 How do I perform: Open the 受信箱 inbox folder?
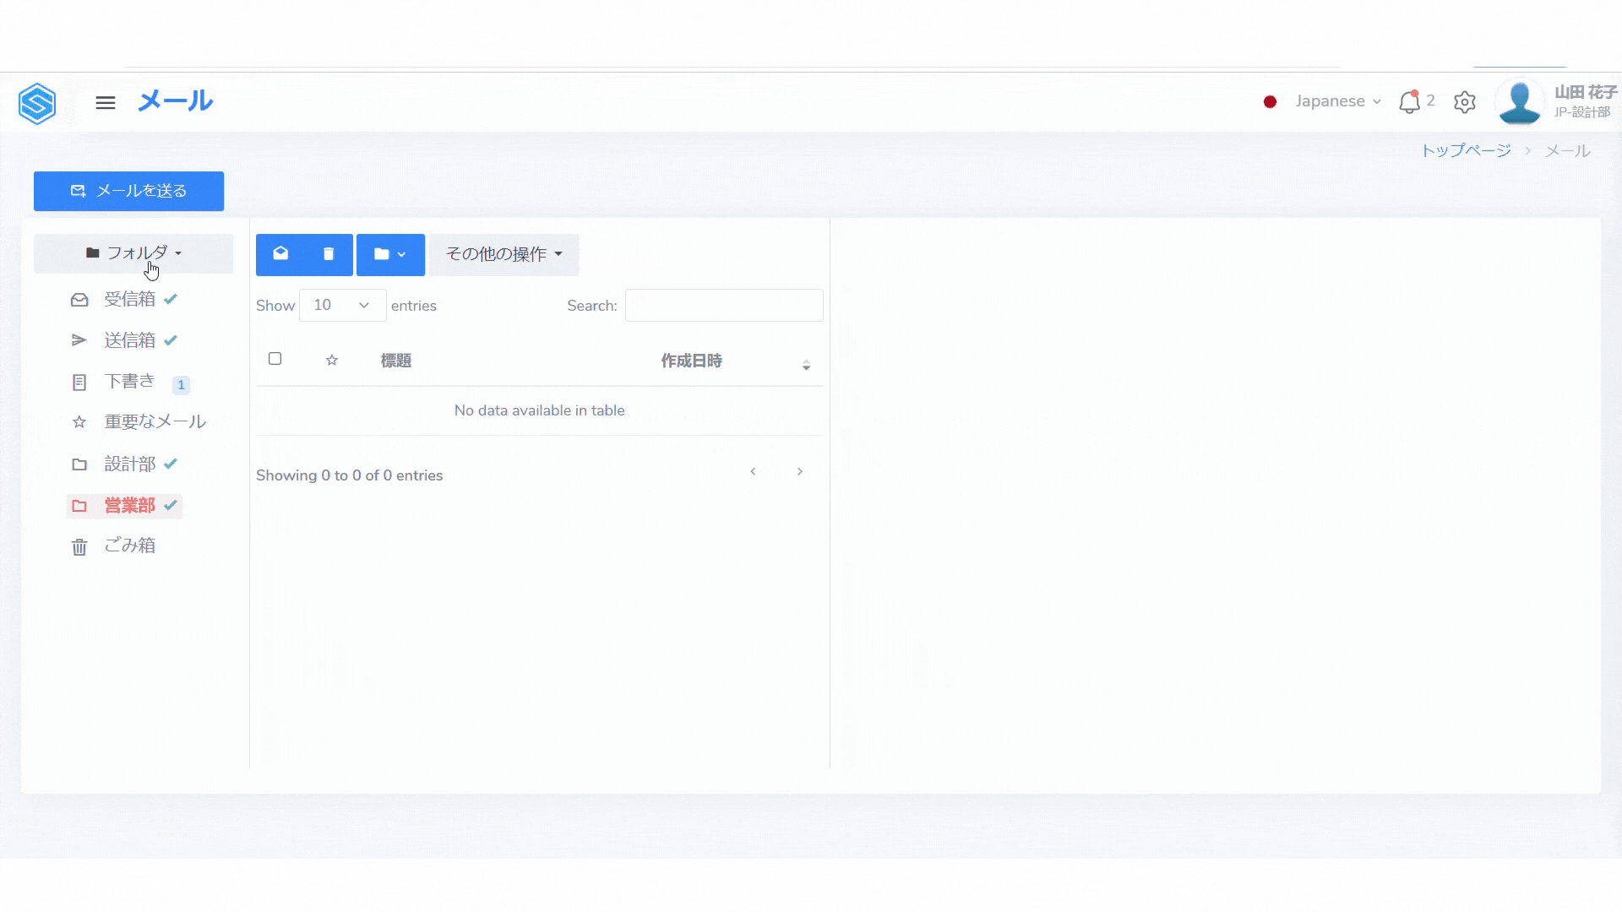[129, 299]
